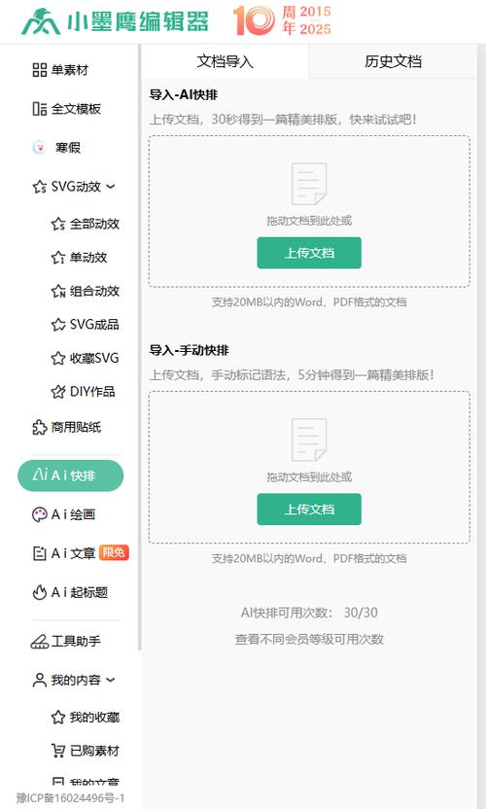Image resolution: width=486 pixels, height=809 pixels.
Task: Click the 全部动效 star icon
Action: tap(58, 224)
